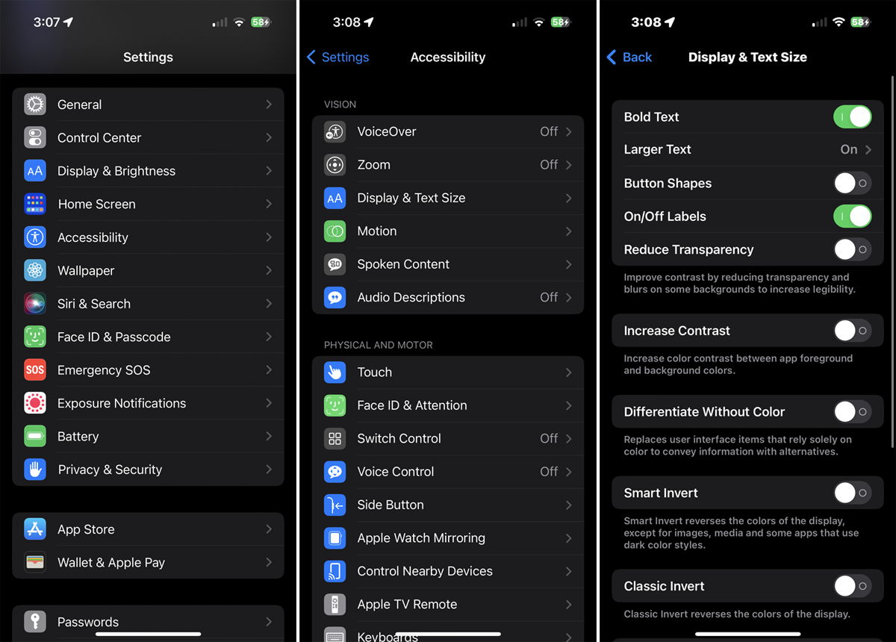
Task: Tap the Apple TV Remote icon
Action: coord(335,605)
